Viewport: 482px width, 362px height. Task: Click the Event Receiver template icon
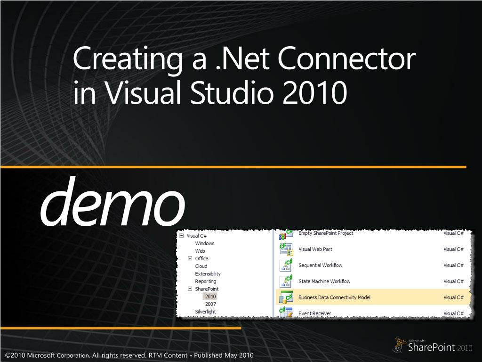286,312
